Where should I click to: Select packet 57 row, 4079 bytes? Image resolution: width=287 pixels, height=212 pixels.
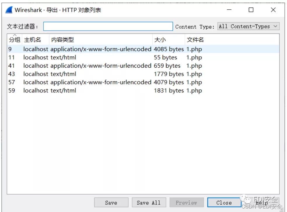(x=143, y=82)
